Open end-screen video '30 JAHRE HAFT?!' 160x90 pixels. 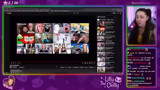[x=44, y=28]
